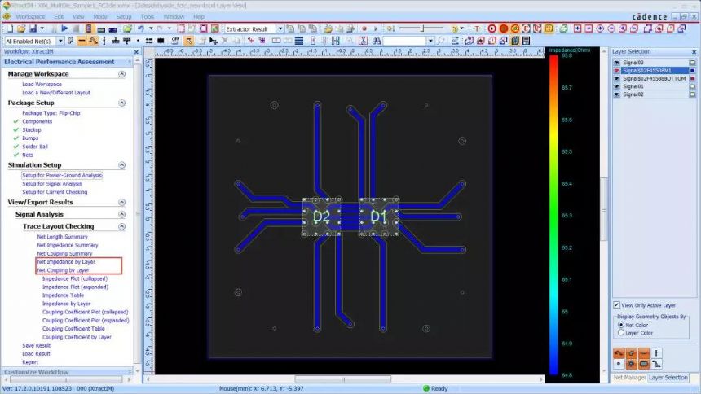Click Signal$02F45588BOTTOM layer red color swatch
The height and width of the screenshot is (394, 701).
pyautogui.click(x=693, y=79)
